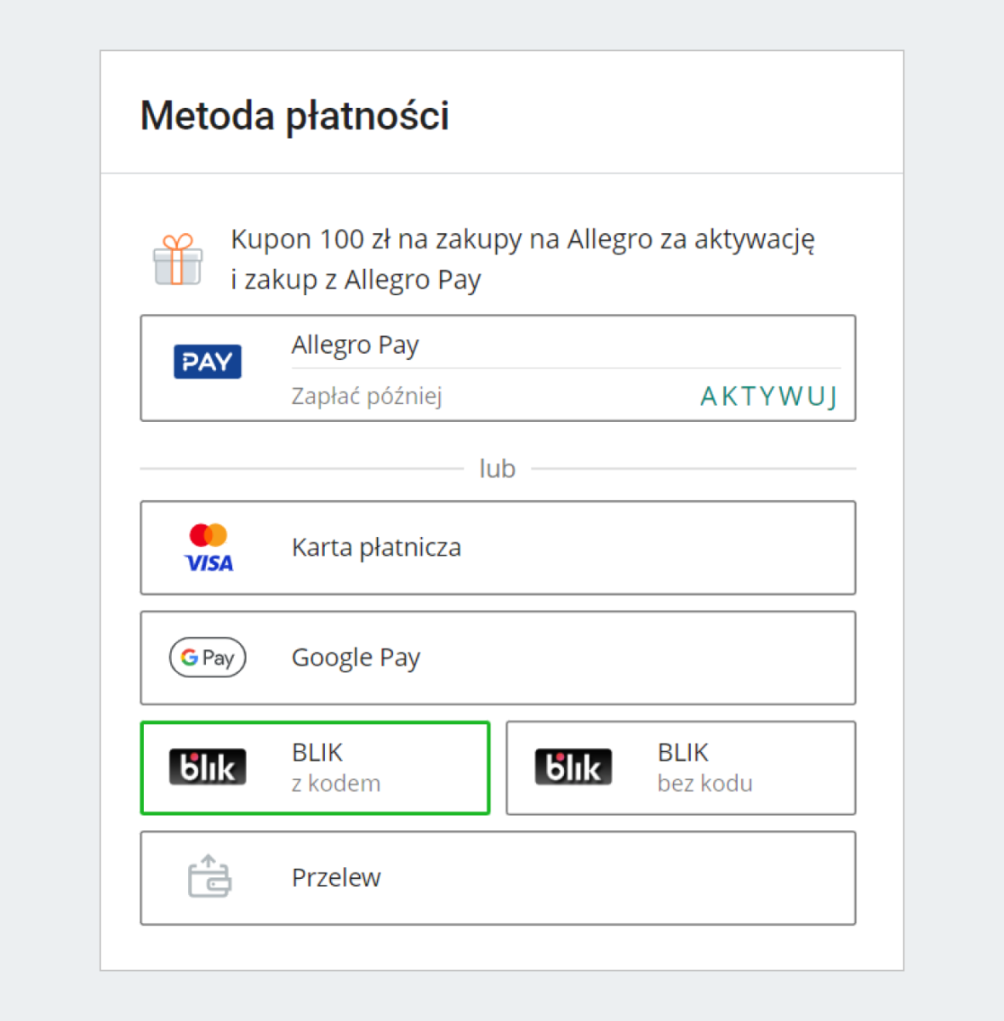Click the blue Allegro PAY logo
The width and height of the screenshot is (1004, 1021).
click(x=208, y=362)
